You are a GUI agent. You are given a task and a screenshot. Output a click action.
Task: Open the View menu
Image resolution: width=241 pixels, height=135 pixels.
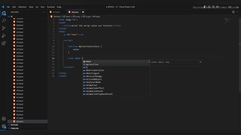coord(31,7)
